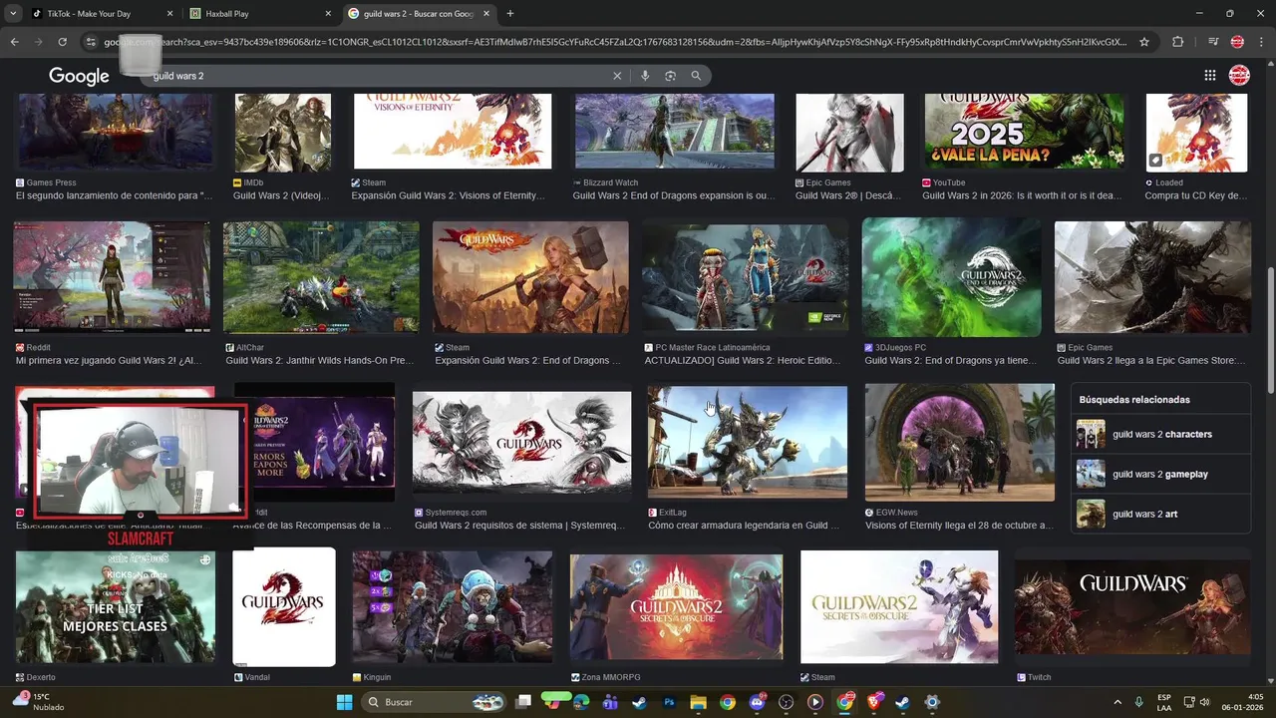This screenshot has height=718, width=1276.
Task: Open Discord from the taskbar
Action: coord(757,702)
